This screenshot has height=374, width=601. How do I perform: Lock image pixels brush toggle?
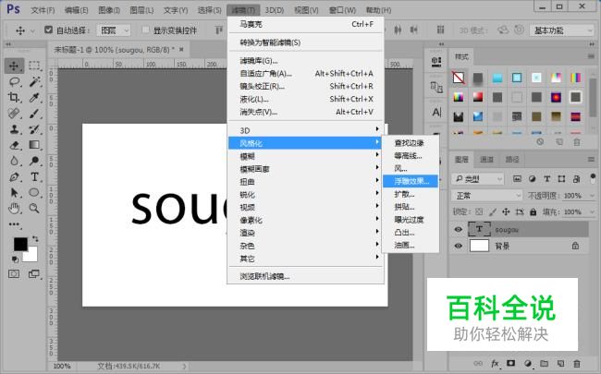(x=493, y=211)
